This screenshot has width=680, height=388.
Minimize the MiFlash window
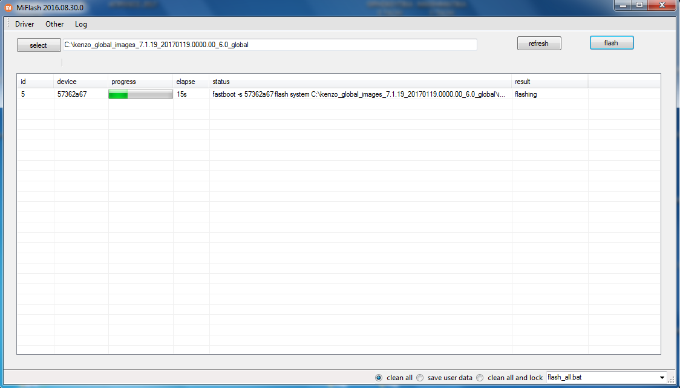pyautogui.click(x=623, y=5)
